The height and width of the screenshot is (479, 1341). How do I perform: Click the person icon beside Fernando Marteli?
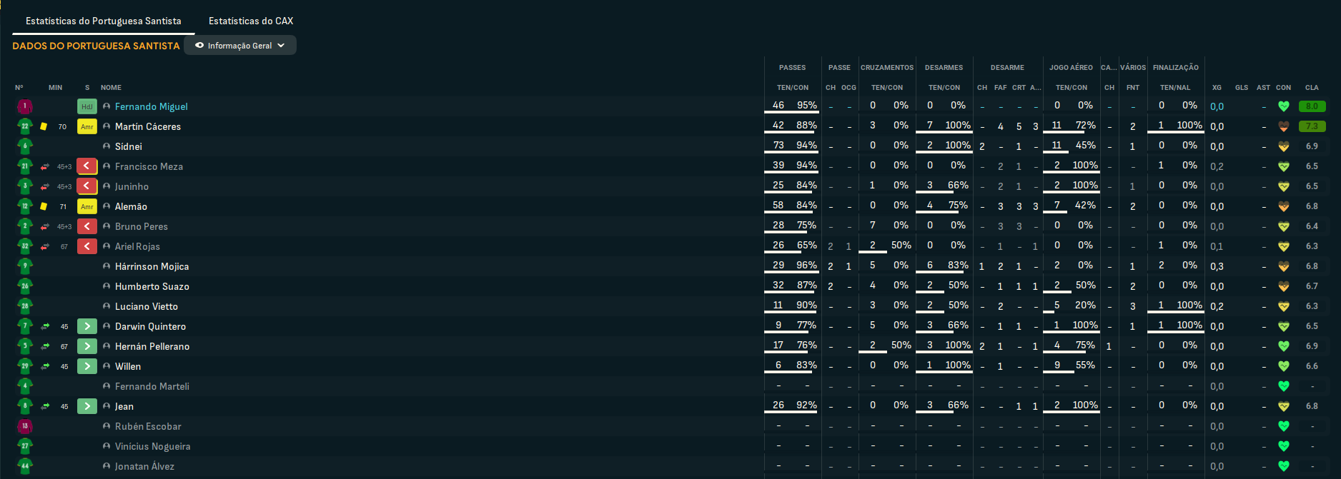107,386
